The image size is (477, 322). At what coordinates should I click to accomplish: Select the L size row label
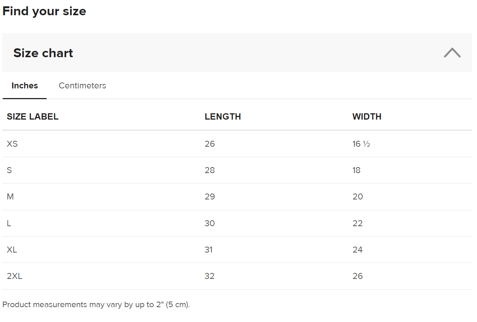tap(9, 223)
